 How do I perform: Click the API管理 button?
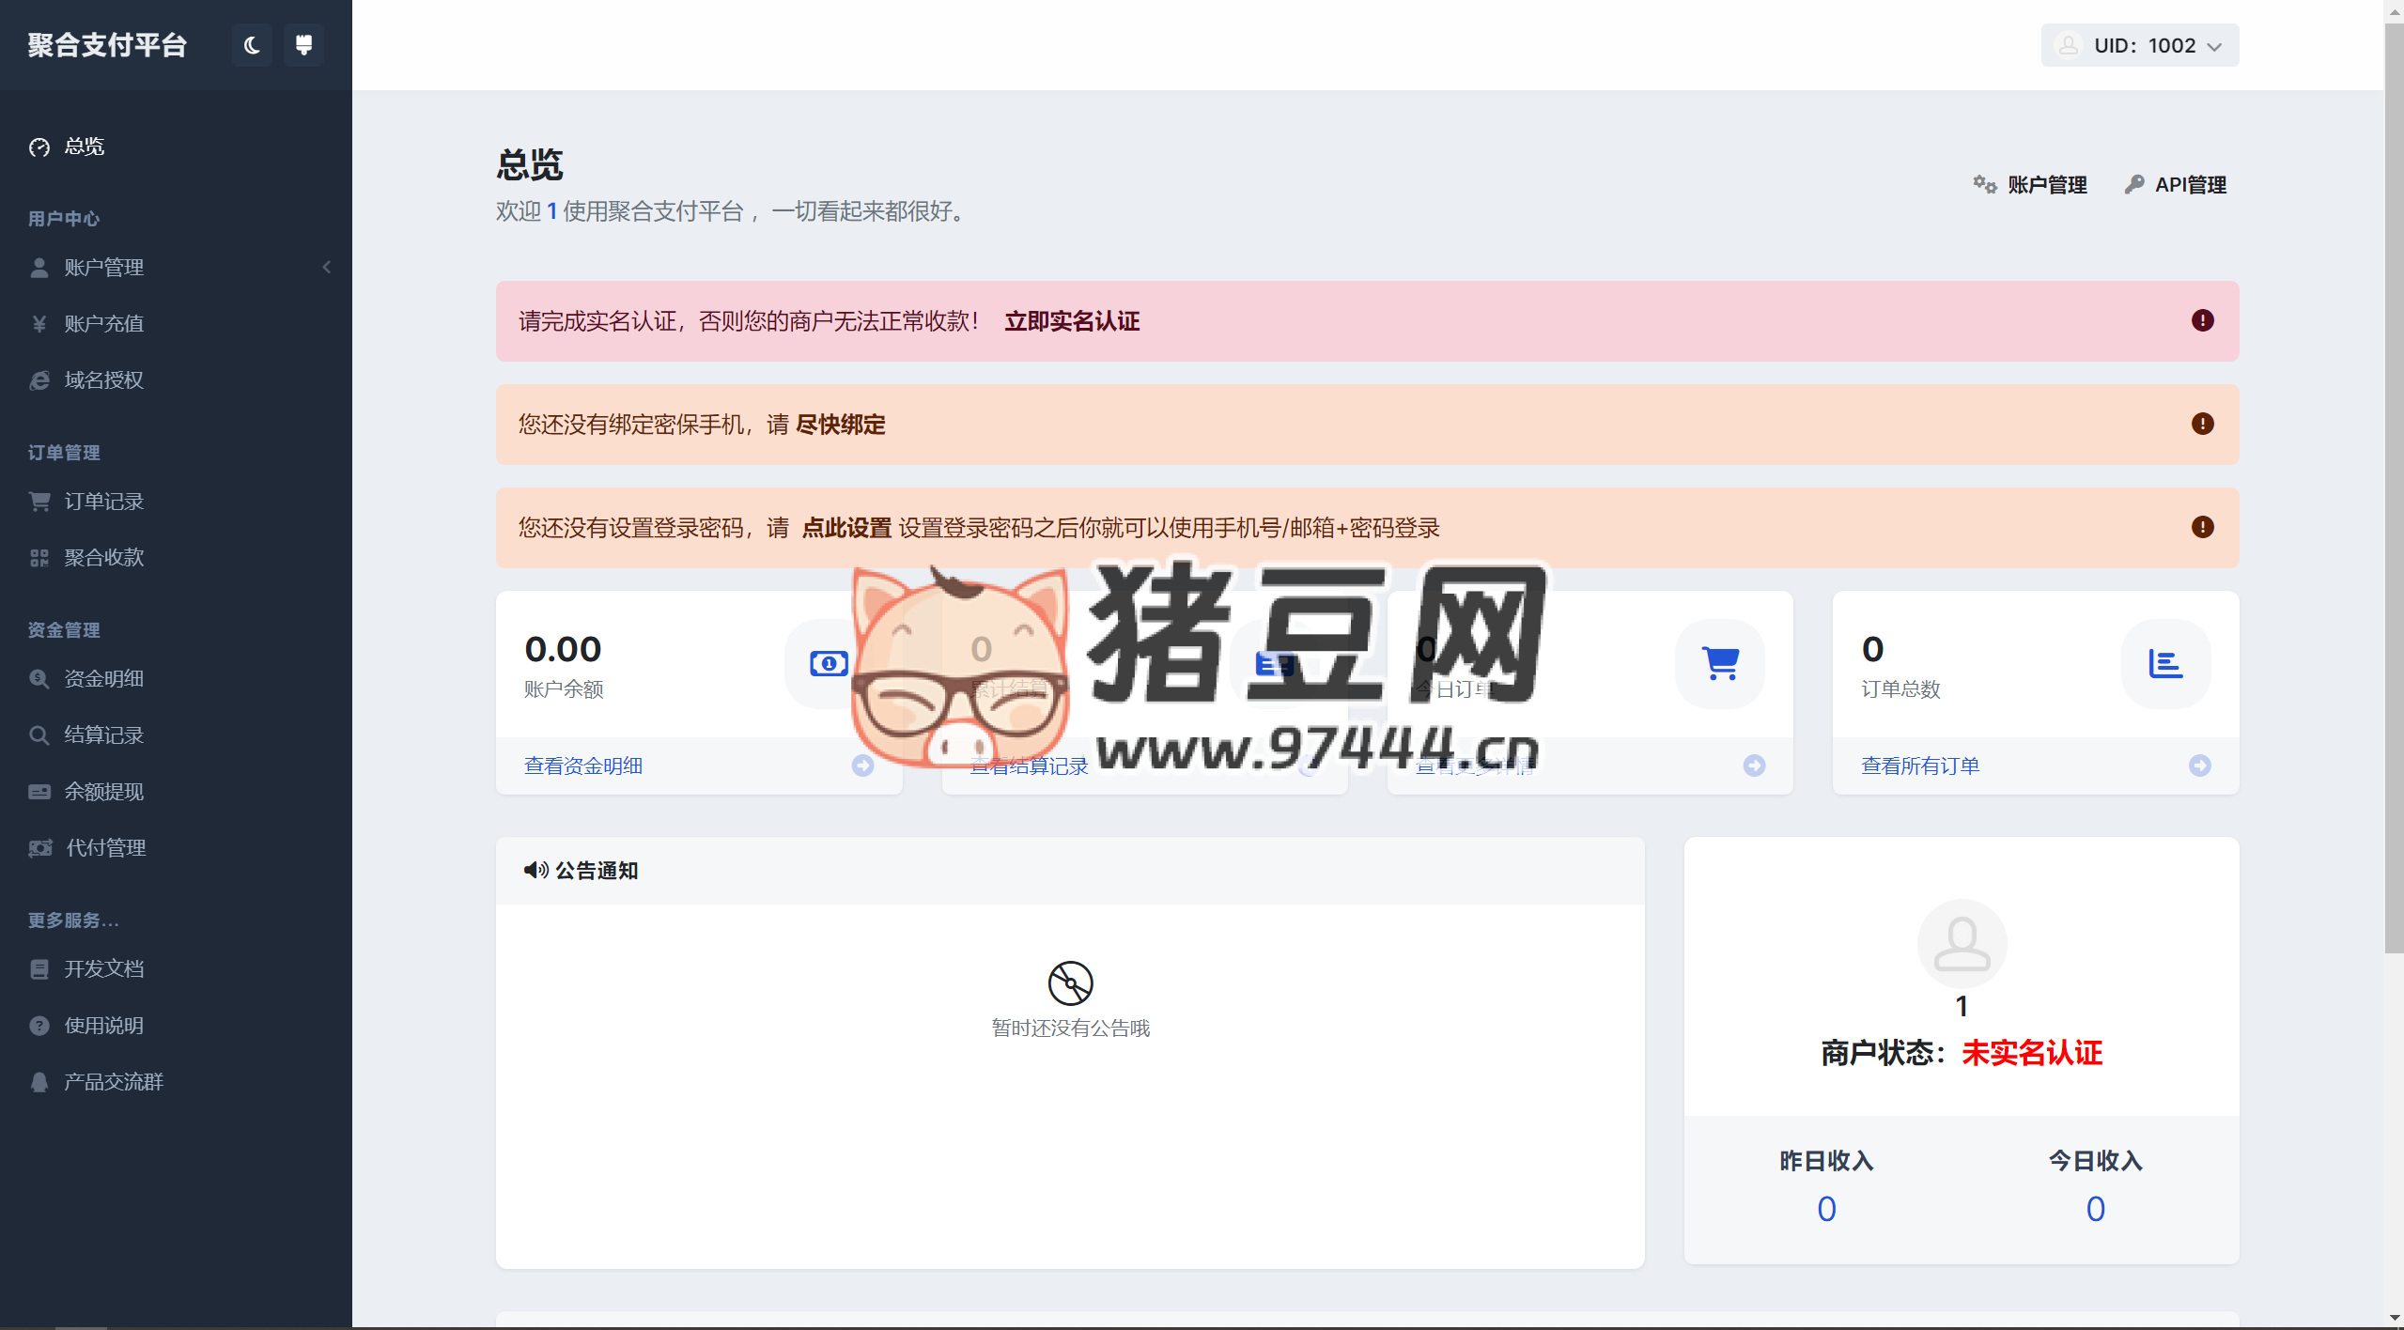point(2175,185)
